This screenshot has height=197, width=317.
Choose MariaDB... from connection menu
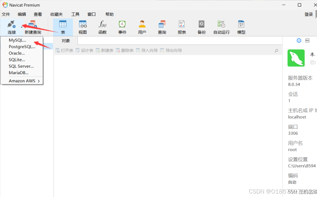click(x=22, y=73)
